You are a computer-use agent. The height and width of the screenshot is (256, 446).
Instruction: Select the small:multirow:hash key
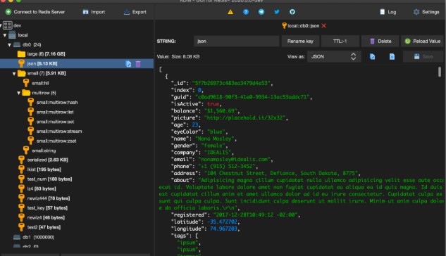(x=57, y=103)
